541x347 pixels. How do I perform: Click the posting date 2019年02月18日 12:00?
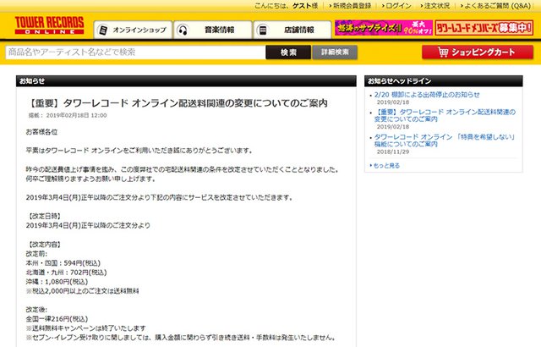coord(76,115)
